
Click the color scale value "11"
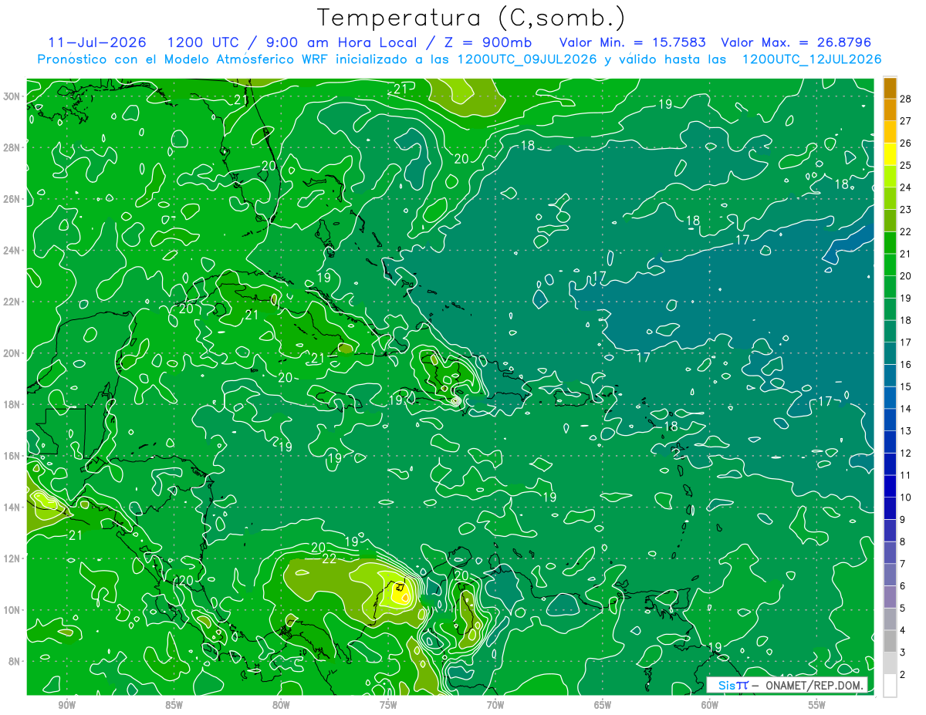point(906,475)
